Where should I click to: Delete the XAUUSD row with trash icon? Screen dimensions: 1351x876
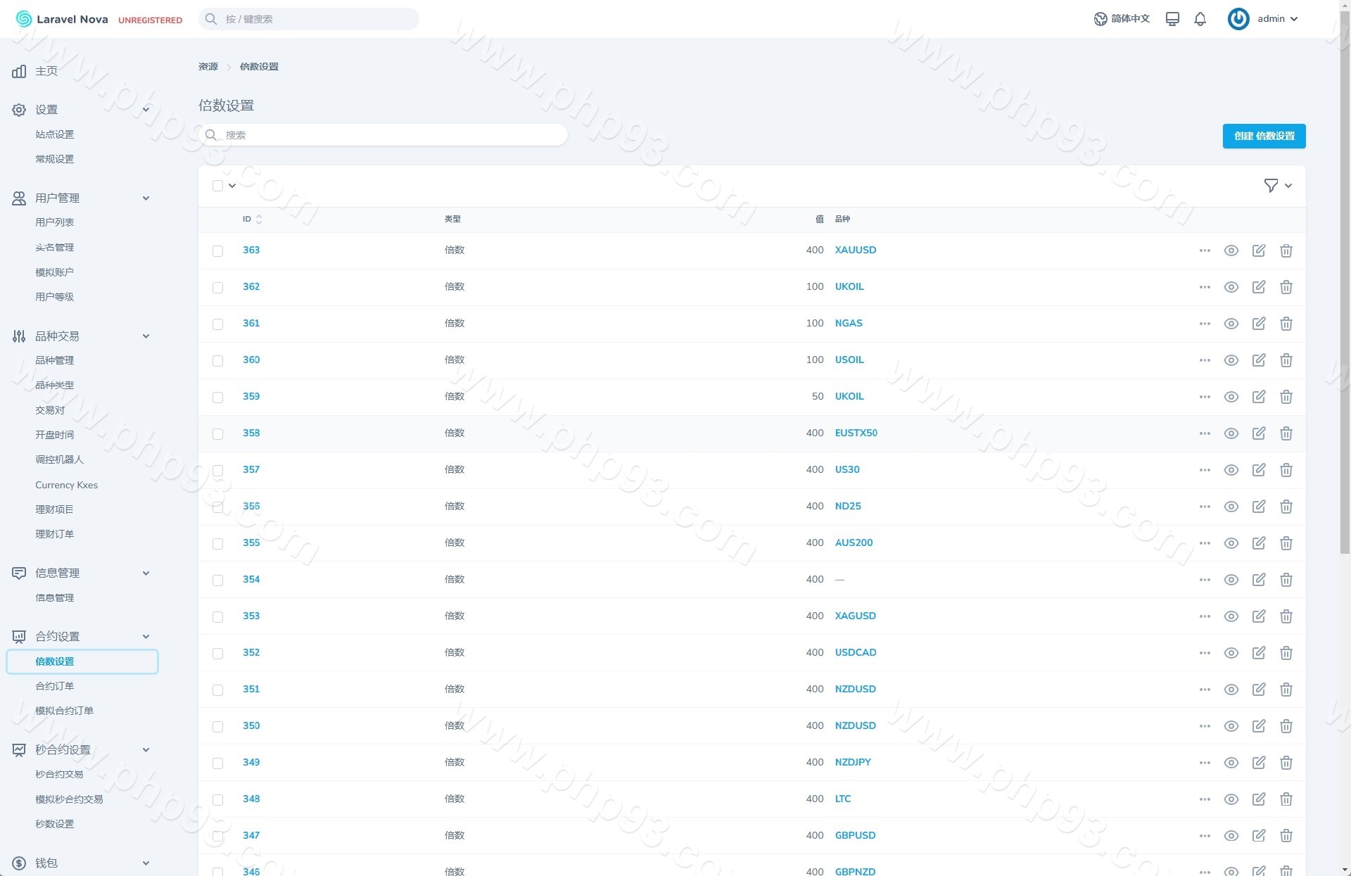click(x=1286, y=250)
